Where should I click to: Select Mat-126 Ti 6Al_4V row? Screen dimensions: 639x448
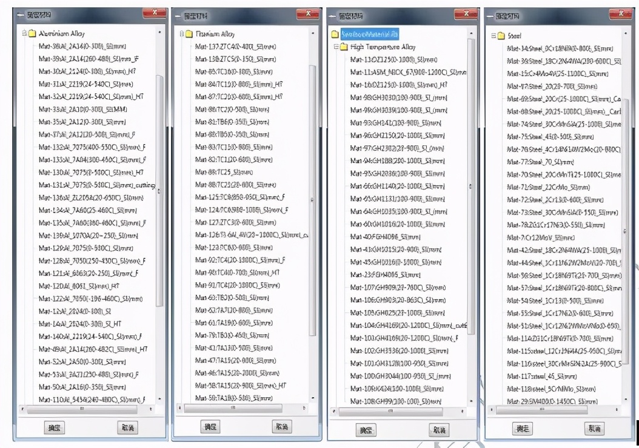pyautogui.click(x=252, y=235)
